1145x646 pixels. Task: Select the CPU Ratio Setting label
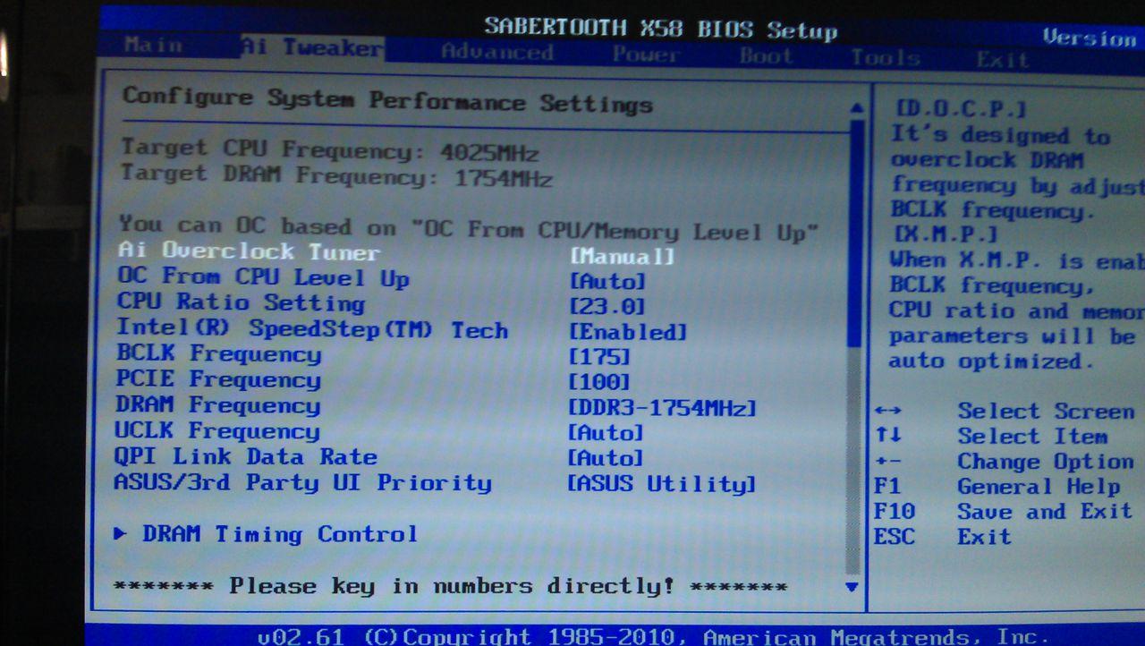pyautogui.click(x=242, y=302)
